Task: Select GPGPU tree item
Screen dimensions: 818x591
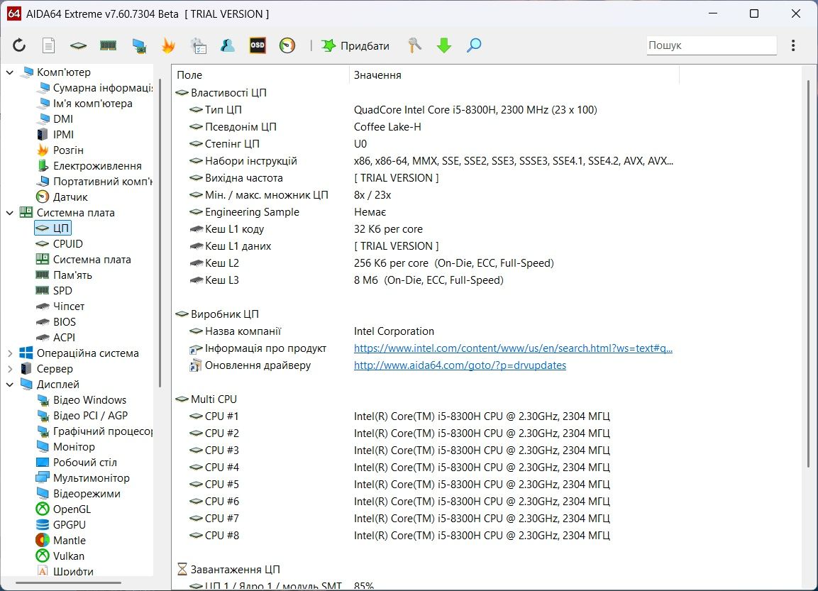Action: point(61,525)
